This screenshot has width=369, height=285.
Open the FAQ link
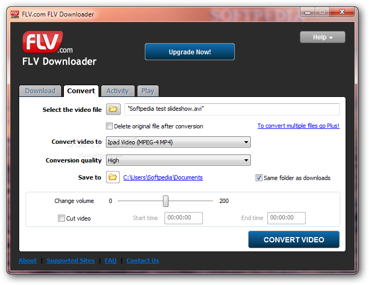tap(111, 260)
